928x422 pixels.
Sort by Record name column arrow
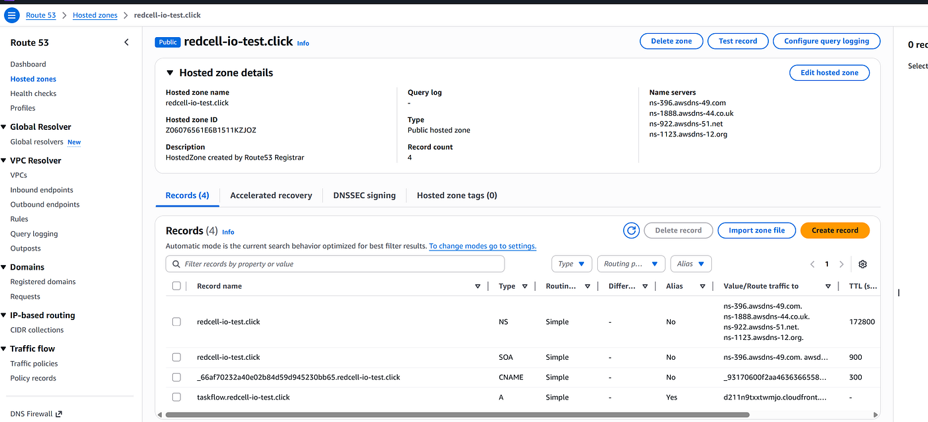[478, 286]
